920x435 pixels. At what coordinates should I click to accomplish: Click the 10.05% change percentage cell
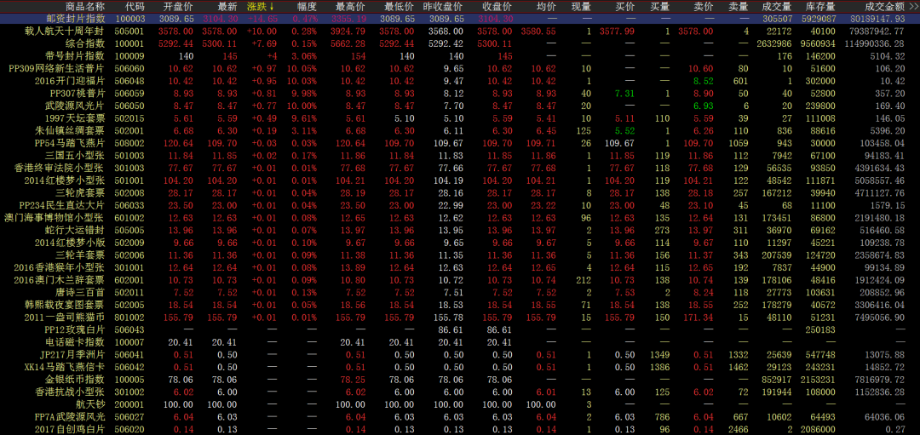302,69
